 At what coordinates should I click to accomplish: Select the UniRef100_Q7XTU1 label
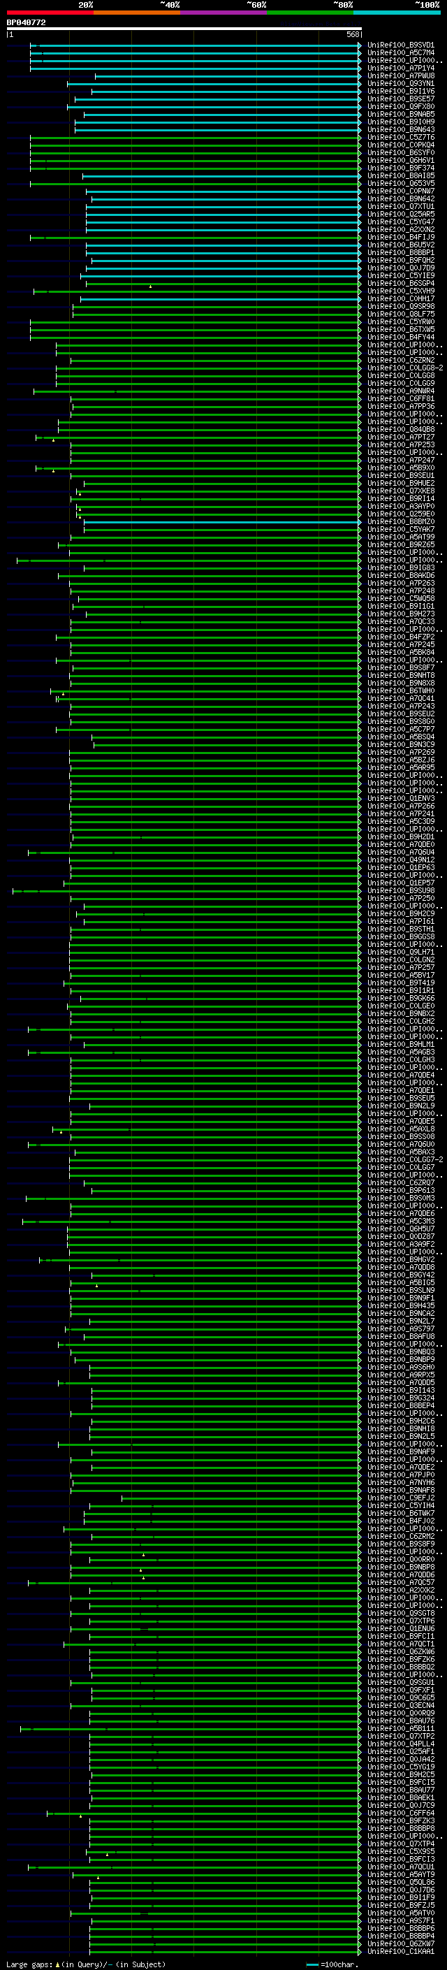[400, 206]
